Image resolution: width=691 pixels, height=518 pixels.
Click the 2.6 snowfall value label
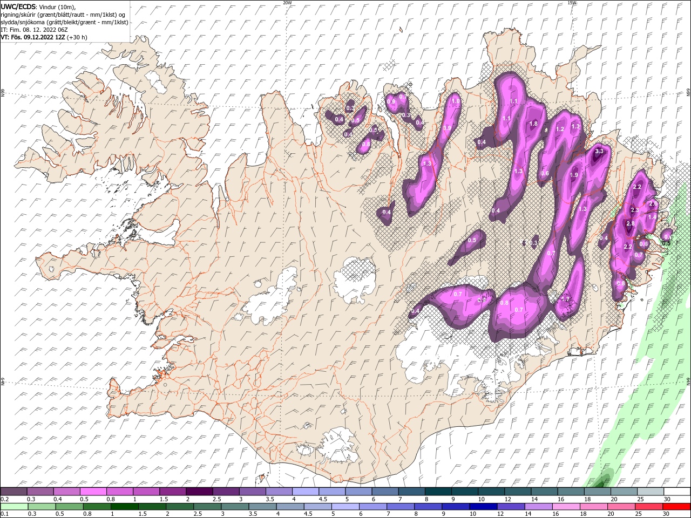(x=653, y=204)
